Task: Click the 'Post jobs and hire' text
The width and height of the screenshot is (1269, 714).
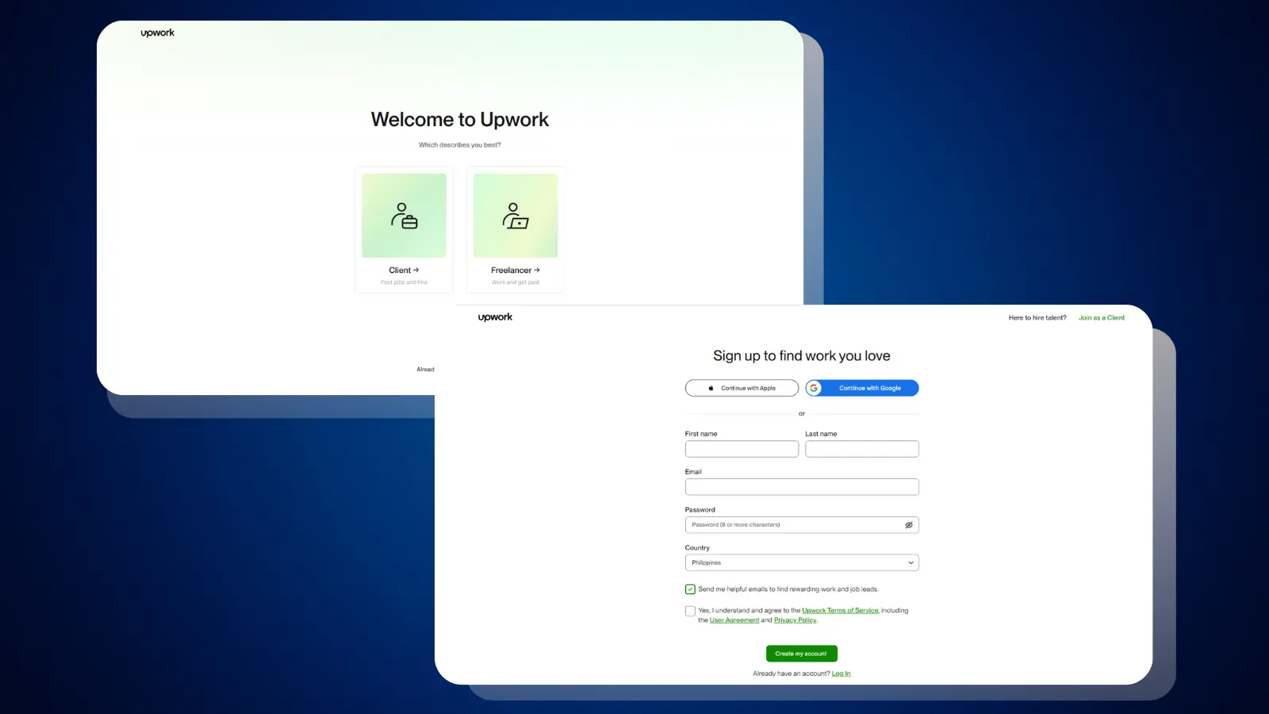Action: pyautogui.click(x=404, y=282)
